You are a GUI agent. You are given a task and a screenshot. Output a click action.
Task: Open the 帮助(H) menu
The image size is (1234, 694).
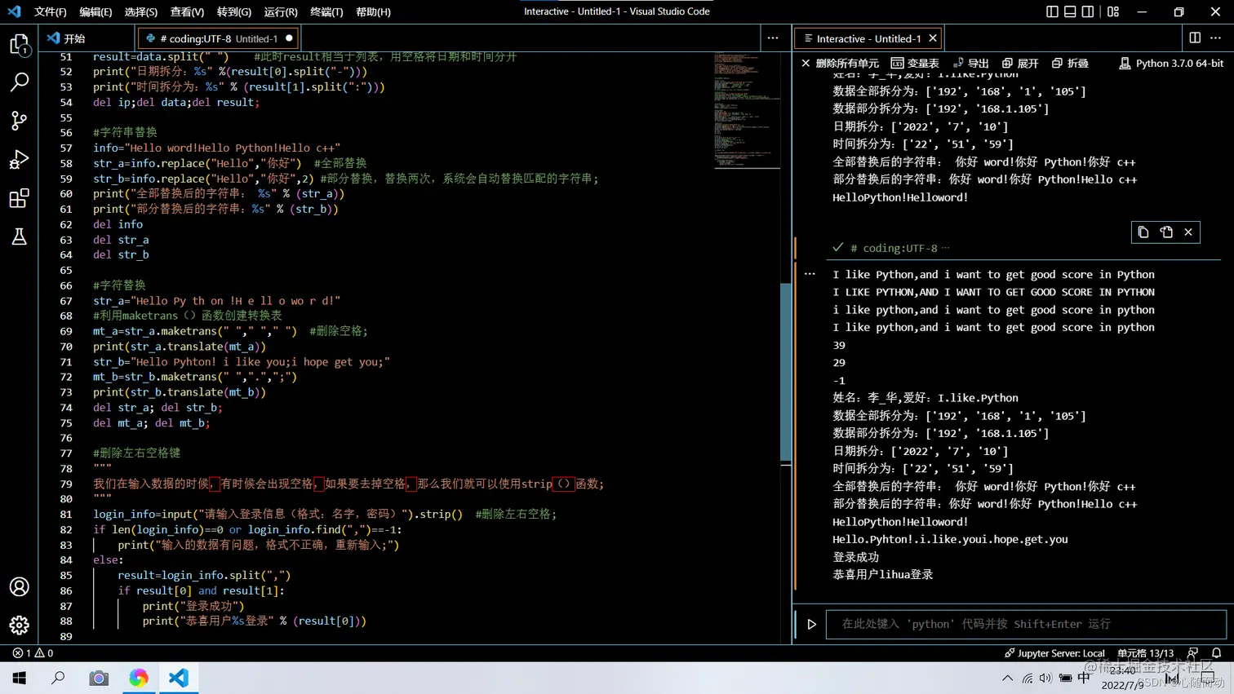tap(373, 11)
